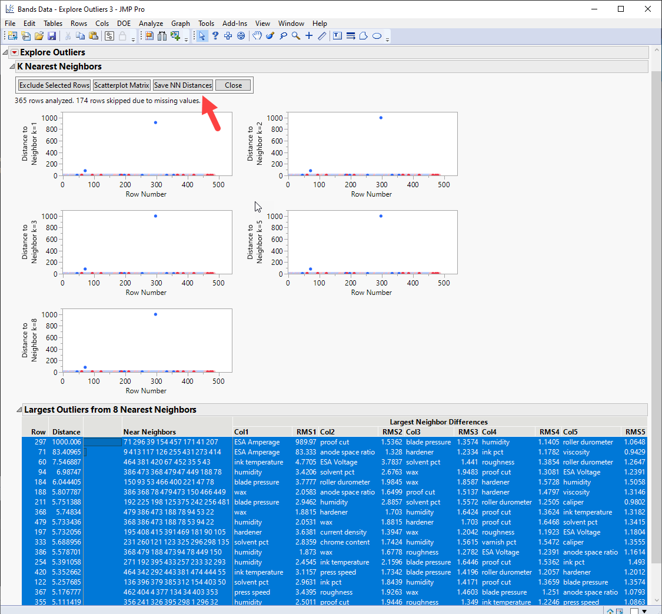662x614 pixels.
Task: Choose the Magnifier zoom tool
Action: point(295,35)
